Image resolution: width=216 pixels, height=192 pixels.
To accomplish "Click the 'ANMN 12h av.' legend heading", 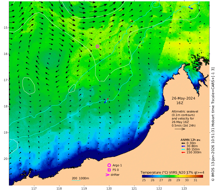I will (191, 140).
